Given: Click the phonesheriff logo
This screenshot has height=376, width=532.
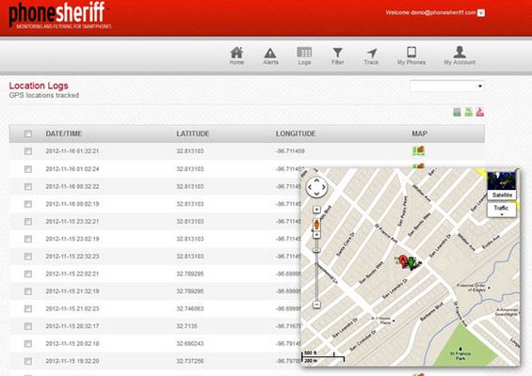Looking at the screenshot, I should coord(59,15).
